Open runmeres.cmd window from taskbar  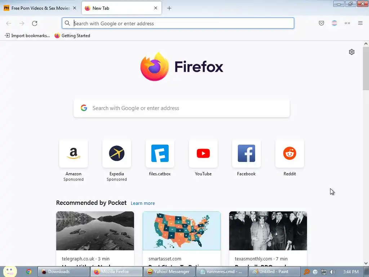pos(222,272)
